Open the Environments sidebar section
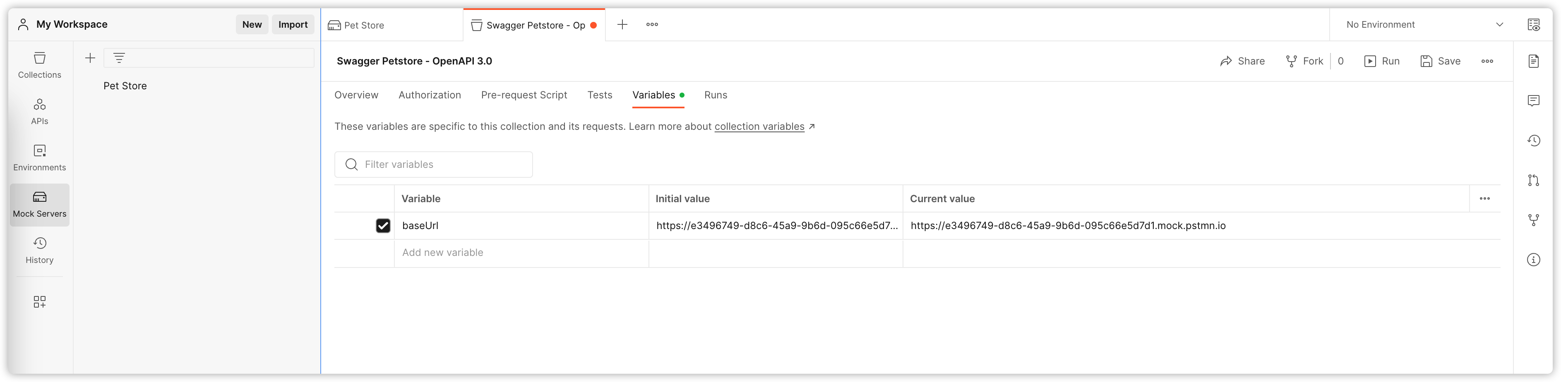The width and height of the screenshot is (1561, 382). pos(39,158)
